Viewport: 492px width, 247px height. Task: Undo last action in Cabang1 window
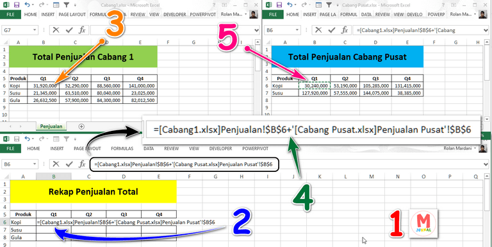pos(27,4)
